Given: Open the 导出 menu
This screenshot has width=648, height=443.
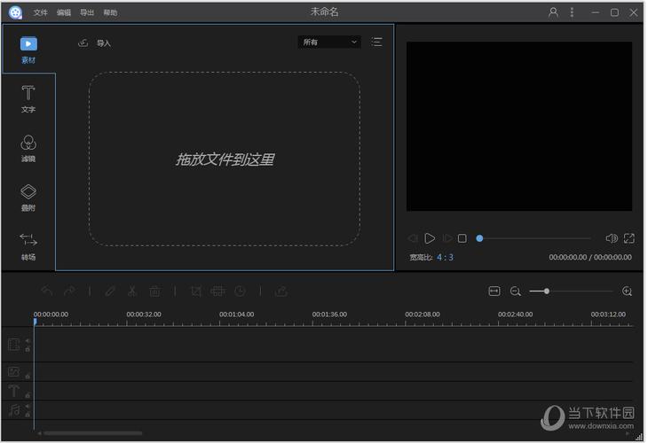Looking at the screenshot, I should 87,13.
